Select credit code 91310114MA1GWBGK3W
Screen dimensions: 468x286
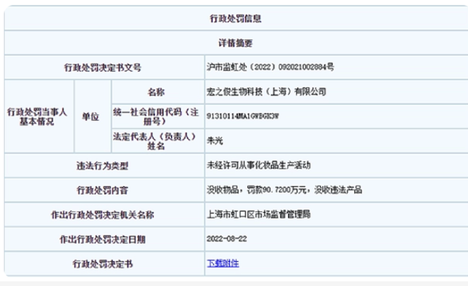[243, 116]
